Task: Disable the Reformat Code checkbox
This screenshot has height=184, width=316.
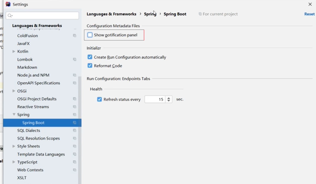Action: (90, 66)
